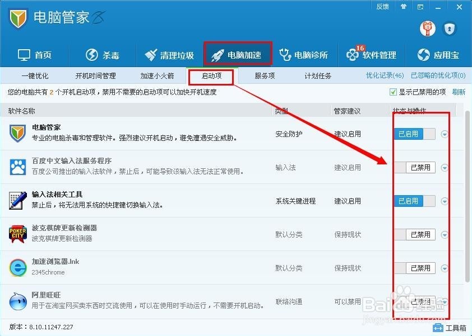Click the 刷新 refresh link
The height and width of the screenshot is (336, 472).
(459, 92)
